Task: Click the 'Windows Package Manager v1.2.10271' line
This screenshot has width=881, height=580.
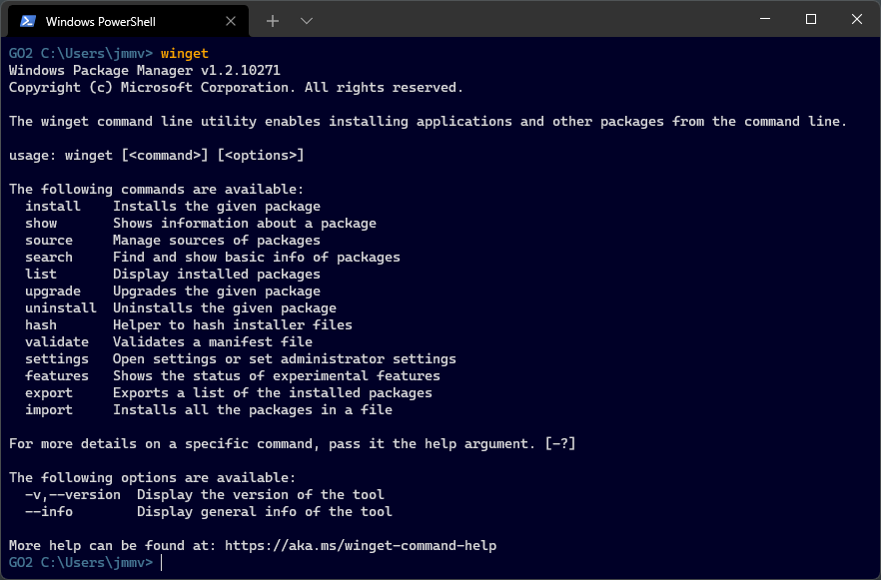Action: [x=145, y=71]
